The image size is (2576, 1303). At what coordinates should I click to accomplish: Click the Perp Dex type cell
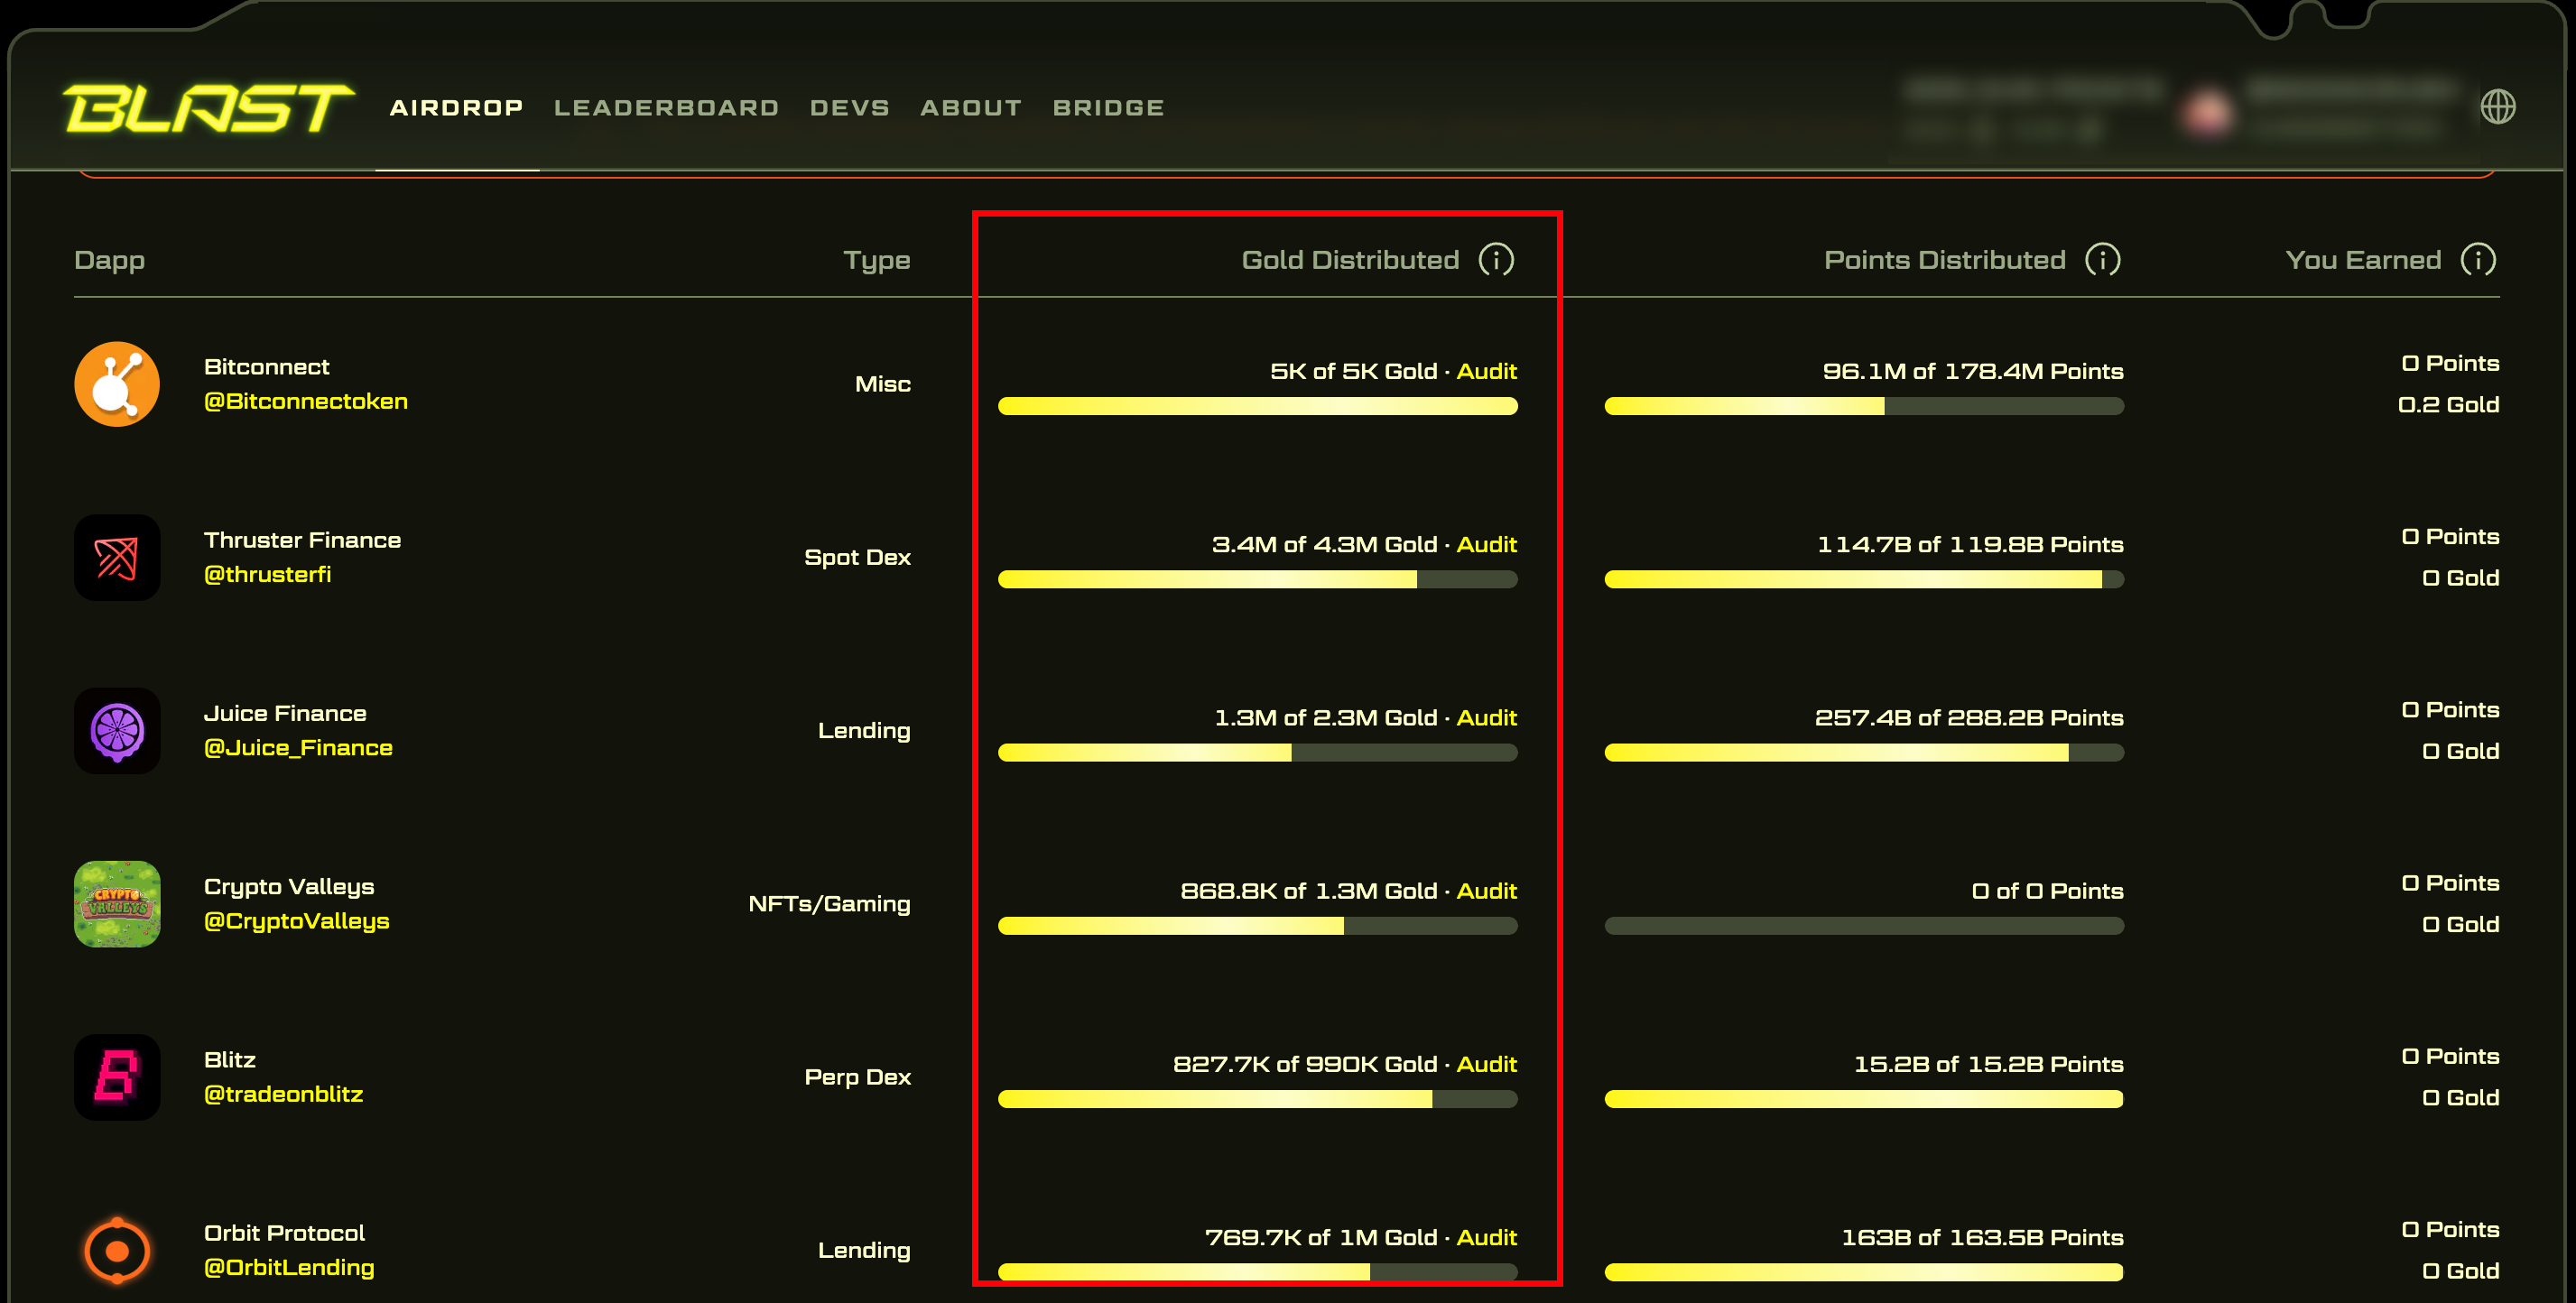coord(857,1077)
